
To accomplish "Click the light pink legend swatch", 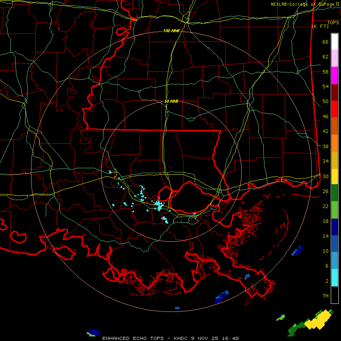I will (335, 58).
